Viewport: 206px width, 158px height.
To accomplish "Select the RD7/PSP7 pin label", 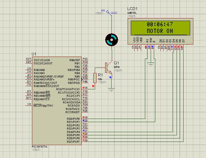I will coord(73,142).
